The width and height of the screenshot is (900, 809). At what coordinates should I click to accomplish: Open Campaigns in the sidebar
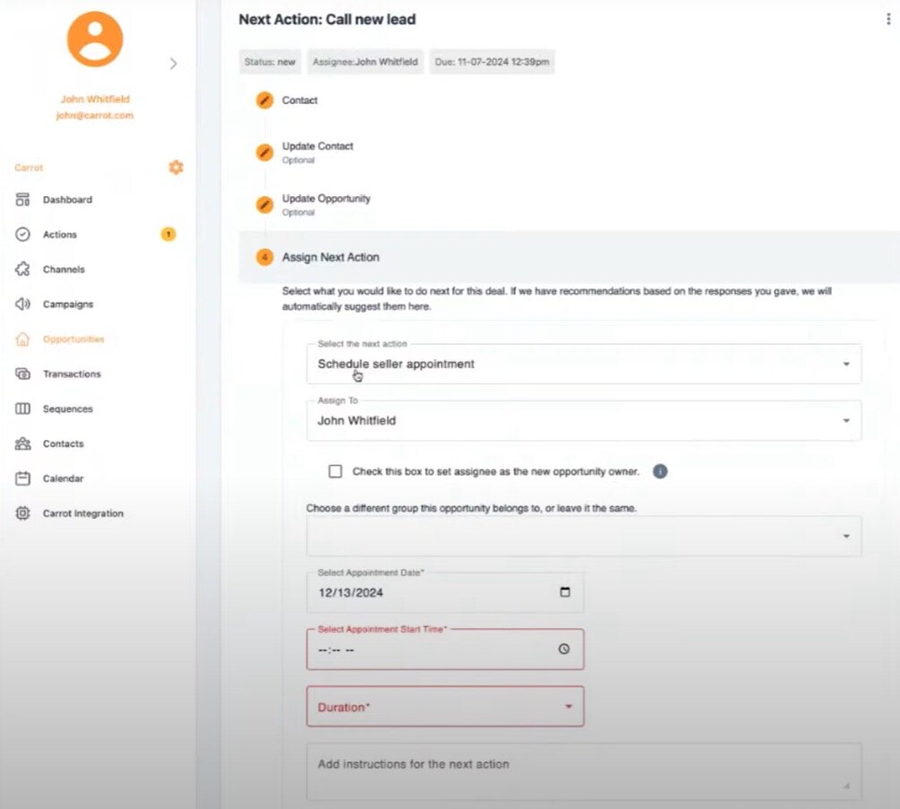click(68, 305)
